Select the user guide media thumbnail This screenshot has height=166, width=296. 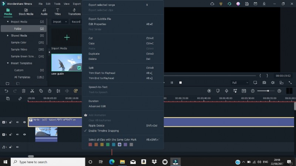click(x=67, y=62)
